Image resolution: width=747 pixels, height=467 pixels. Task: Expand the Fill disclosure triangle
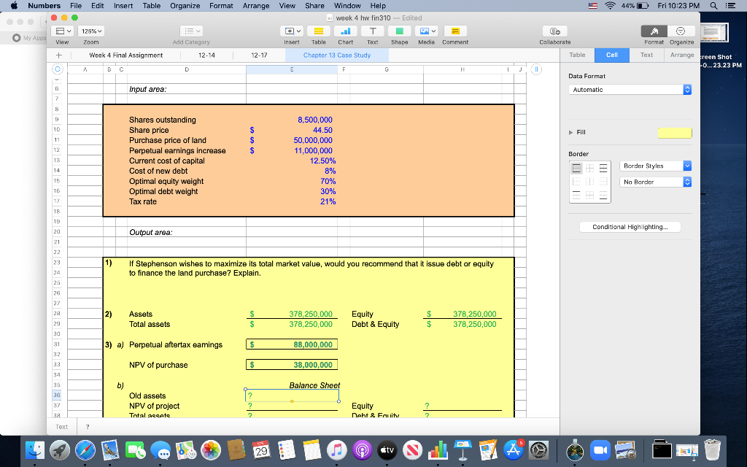point(571,132)
